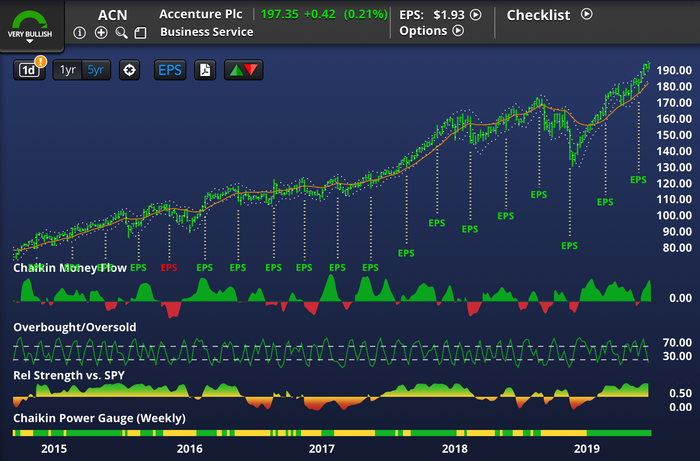Screen dimensions: 700x461
Task: Click the Business Service industry link
Action: pos(206,32)
